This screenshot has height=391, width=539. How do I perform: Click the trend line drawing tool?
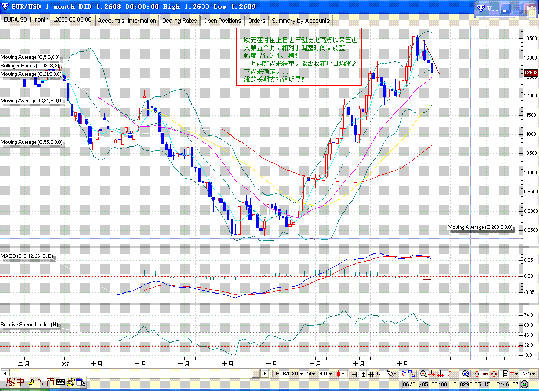404,374
